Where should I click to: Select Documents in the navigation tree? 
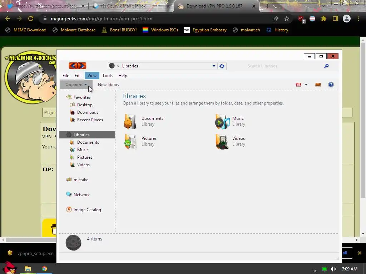88,142
